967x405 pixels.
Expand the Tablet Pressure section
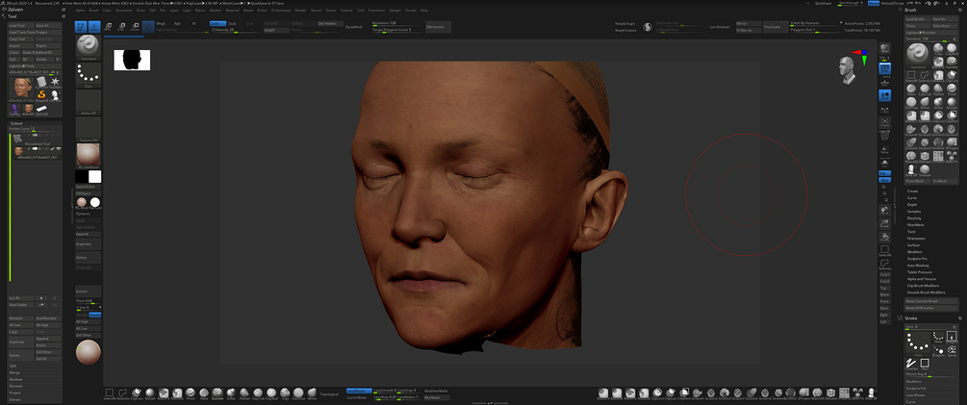point(919,272)
